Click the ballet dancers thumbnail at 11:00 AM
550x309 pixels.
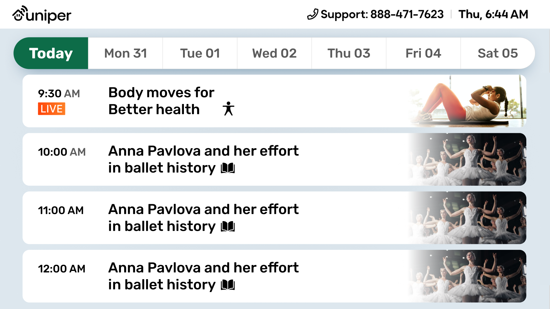467,218
